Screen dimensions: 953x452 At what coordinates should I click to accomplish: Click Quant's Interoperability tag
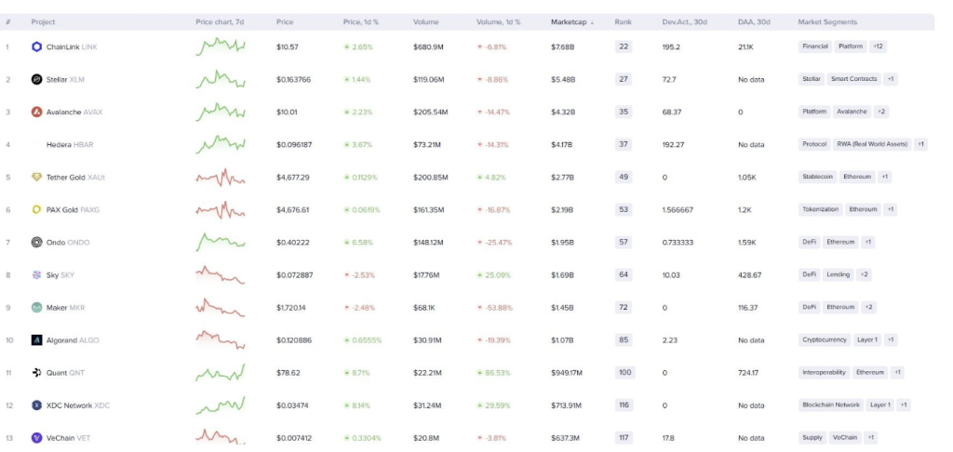tap(824, 372)
